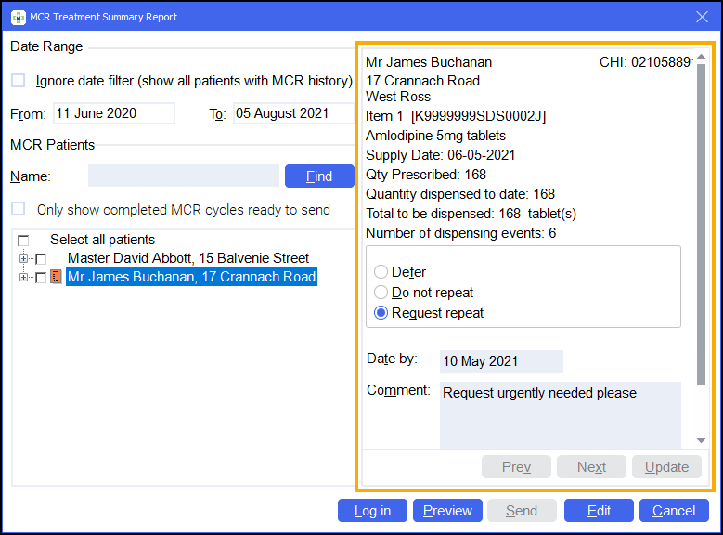723x535 pixels.
Task: Select the Request repeat radio button
Action: pyautogui.click(x=381, y=313)
